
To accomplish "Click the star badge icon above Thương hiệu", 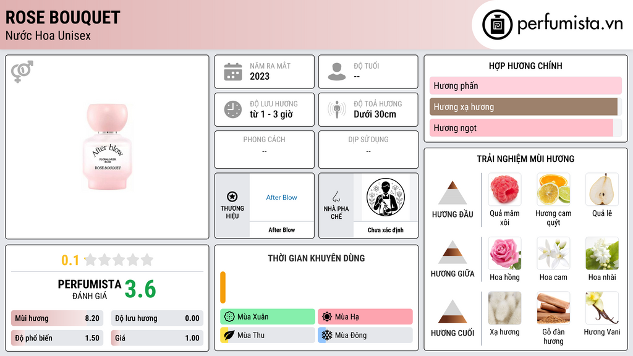I will (232, 197).
